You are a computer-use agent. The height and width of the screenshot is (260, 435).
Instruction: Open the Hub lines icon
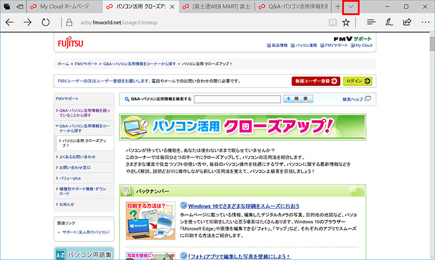pyautogui.click(x=371, y=23)
